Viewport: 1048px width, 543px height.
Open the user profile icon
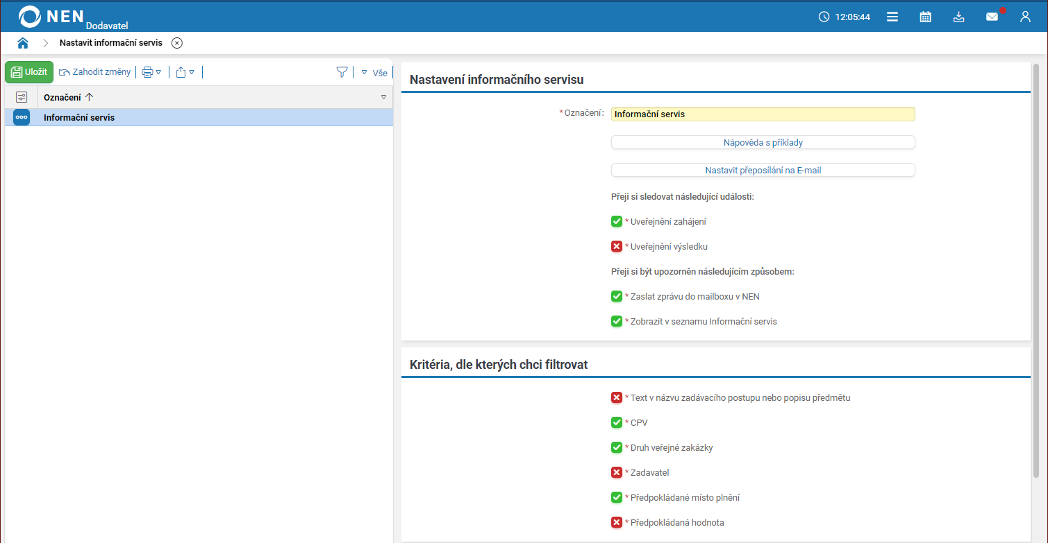(1025, 17)
